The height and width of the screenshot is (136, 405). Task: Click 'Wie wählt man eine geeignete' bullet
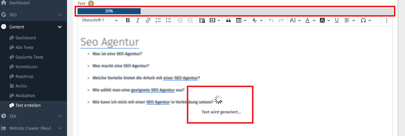138,90
